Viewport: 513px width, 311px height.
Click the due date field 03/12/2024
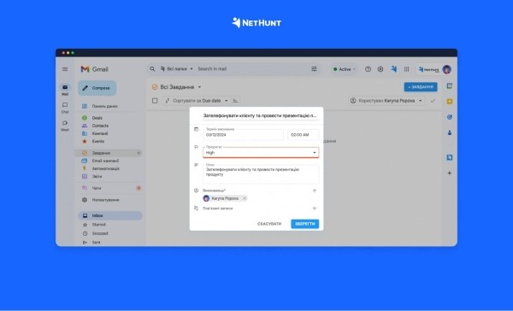click(x=243, y=134)
